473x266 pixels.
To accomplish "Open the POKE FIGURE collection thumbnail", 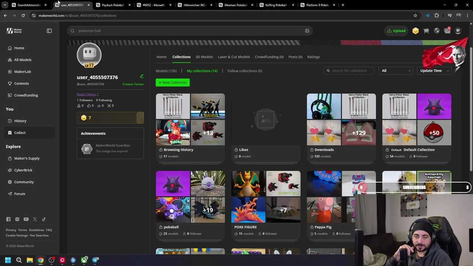I will pyautogui.click(x=266, y=197).
